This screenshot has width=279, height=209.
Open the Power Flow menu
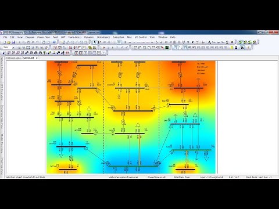(x=44, y=37)
